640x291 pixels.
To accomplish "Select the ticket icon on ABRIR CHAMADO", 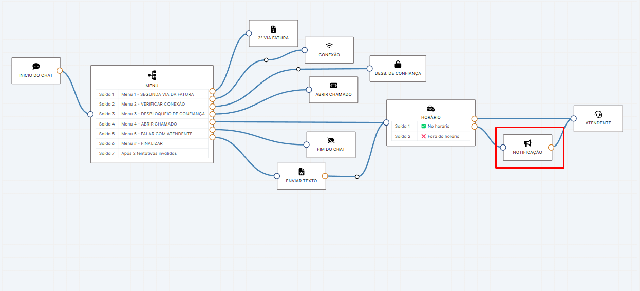I will pos(333,85).
